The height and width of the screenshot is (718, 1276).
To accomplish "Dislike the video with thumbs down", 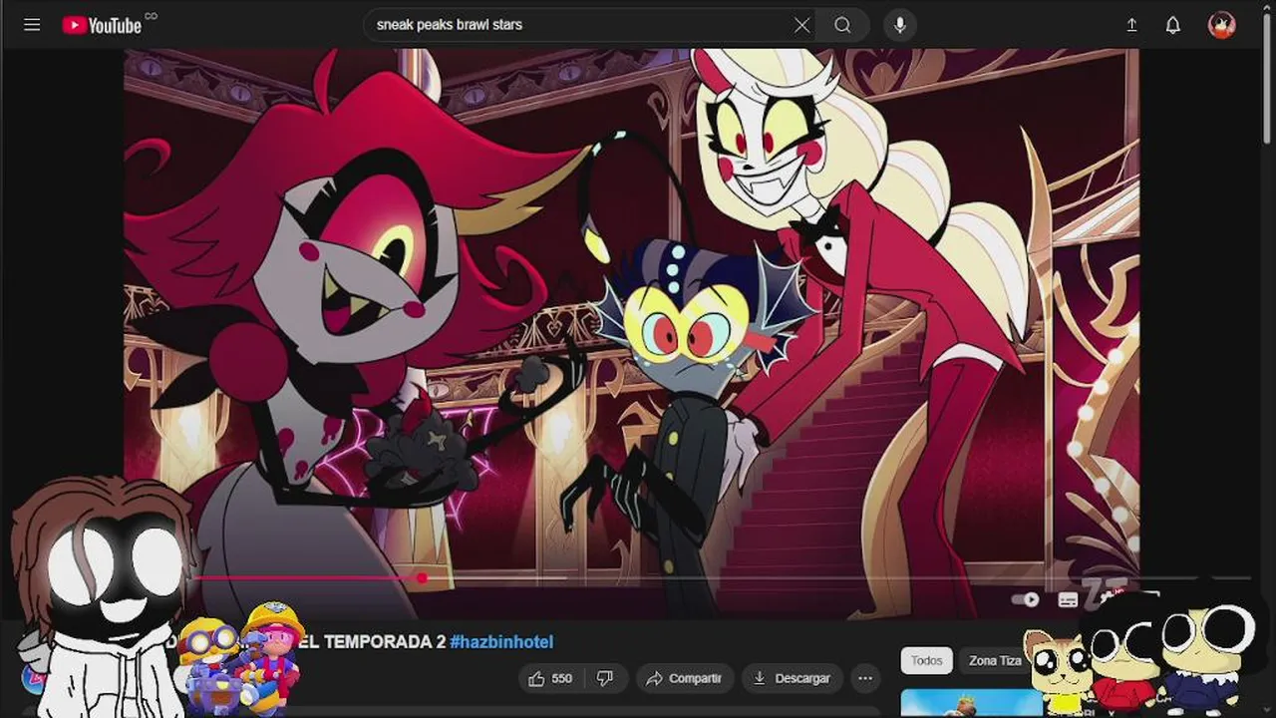I will [x=604, y=678].
